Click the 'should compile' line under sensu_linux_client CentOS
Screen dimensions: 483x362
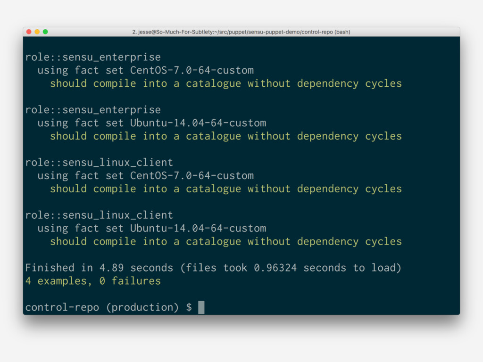coord(226,189)
